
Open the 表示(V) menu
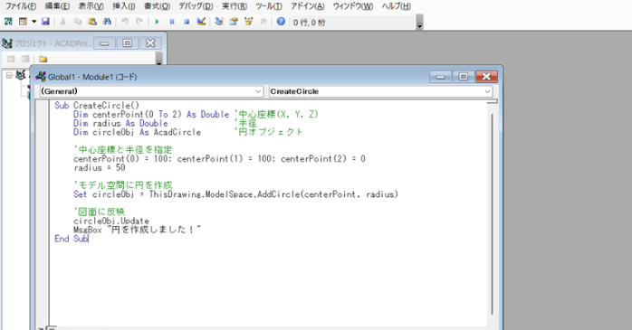[x=91, y=6]
